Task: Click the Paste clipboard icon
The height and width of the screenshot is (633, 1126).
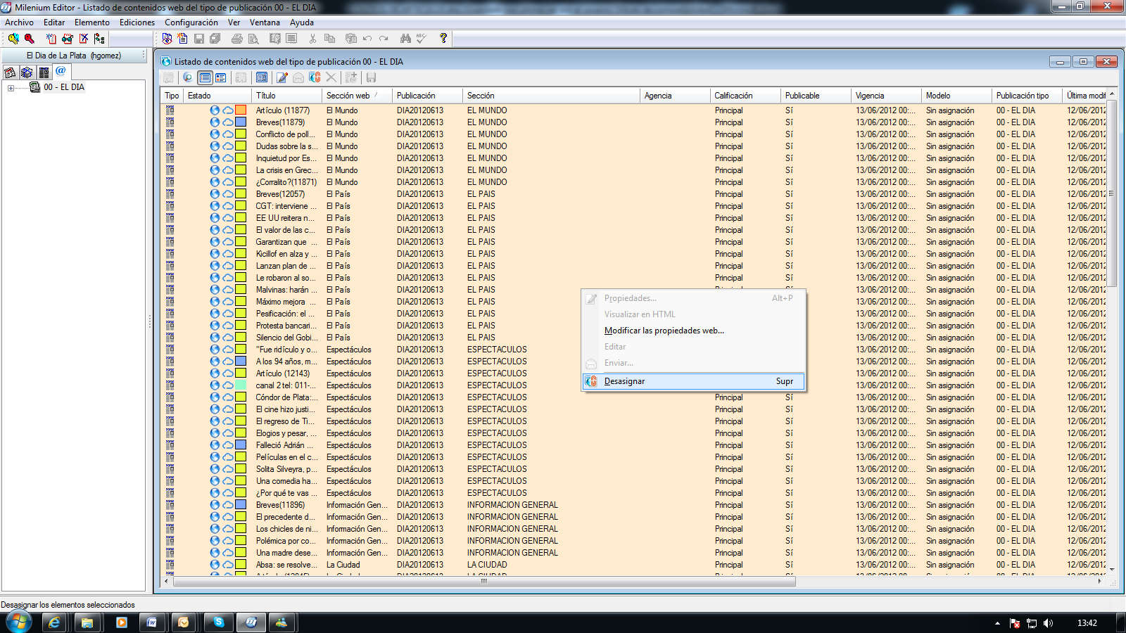Action: click(x=353, y=39)
